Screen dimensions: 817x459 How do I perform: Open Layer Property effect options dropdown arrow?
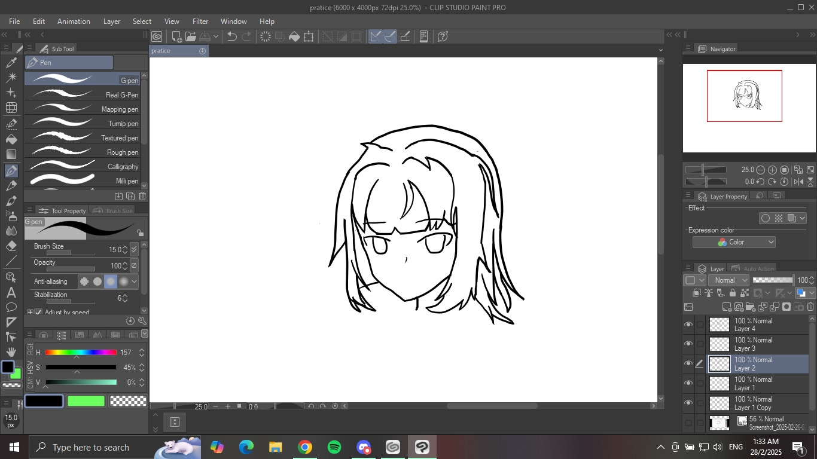(802, 218)
